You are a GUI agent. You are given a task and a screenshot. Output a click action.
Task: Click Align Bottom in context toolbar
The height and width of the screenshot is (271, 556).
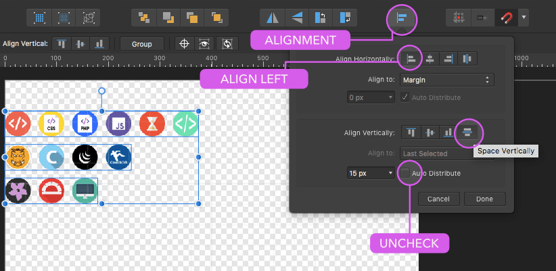[99, 44]
